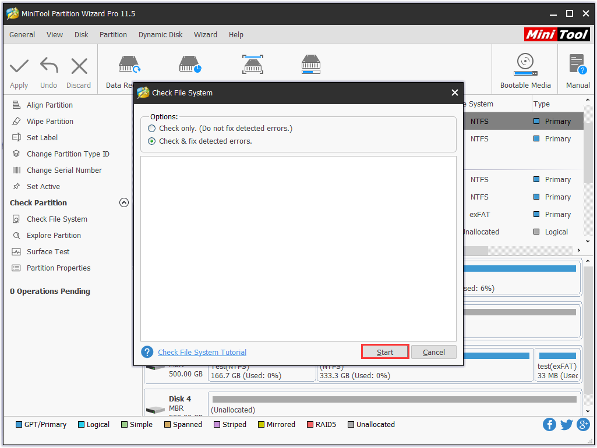Click the Check File System sidebar icon
597x448 pixels.
[x=16, y=219]
